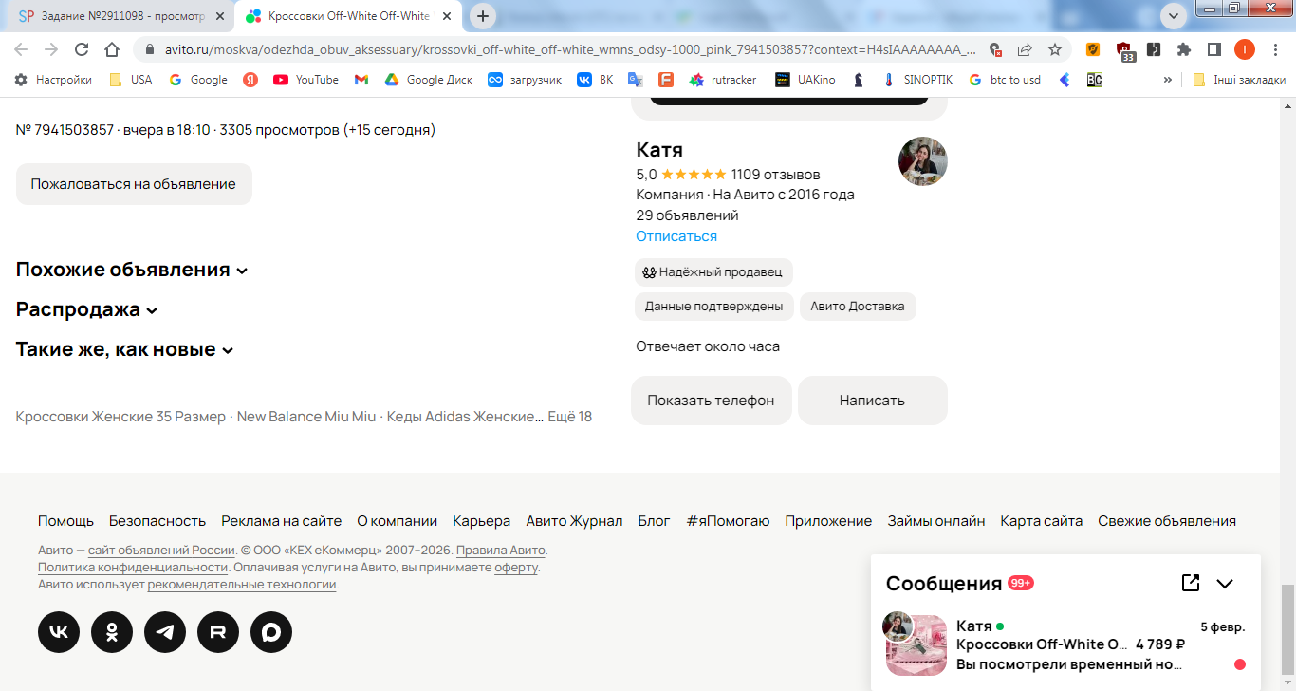This screenshot has width=1296, height=691.
Task: Open the Правила Авито link
Action: pyautogui.click(x=501, y=551)
